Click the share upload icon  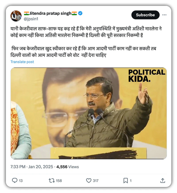(163, 180)
